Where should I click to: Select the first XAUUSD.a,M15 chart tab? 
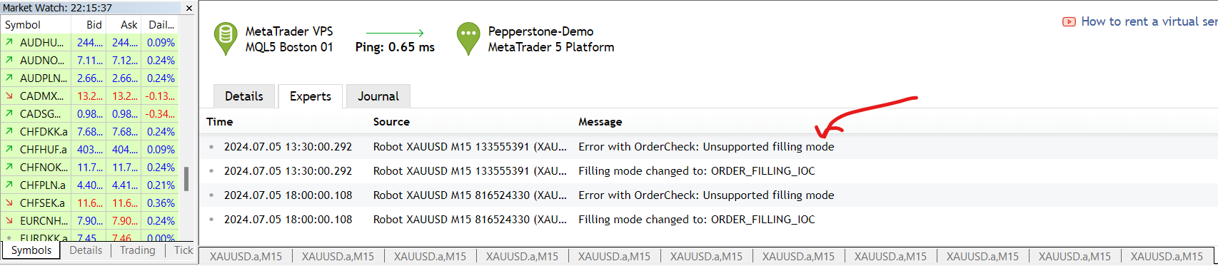pyautogui.click(x=246, y=256)
